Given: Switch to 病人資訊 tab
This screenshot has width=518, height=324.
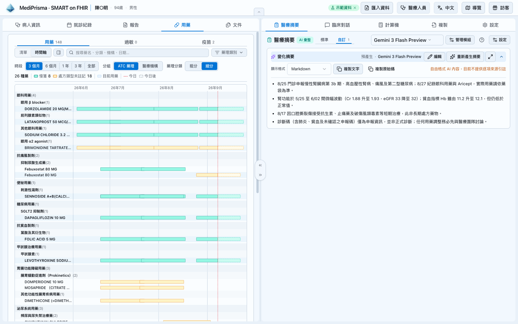Looking at the screenshot, I should click(28, 25).
